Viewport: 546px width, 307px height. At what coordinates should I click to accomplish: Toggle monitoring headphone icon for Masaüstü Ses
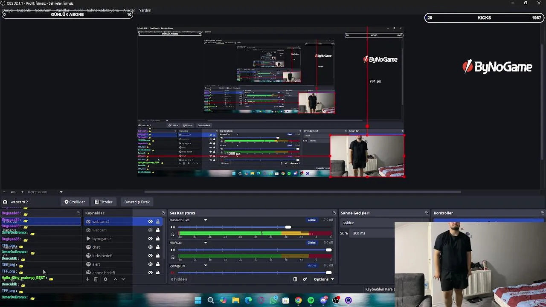pos(173,235)
